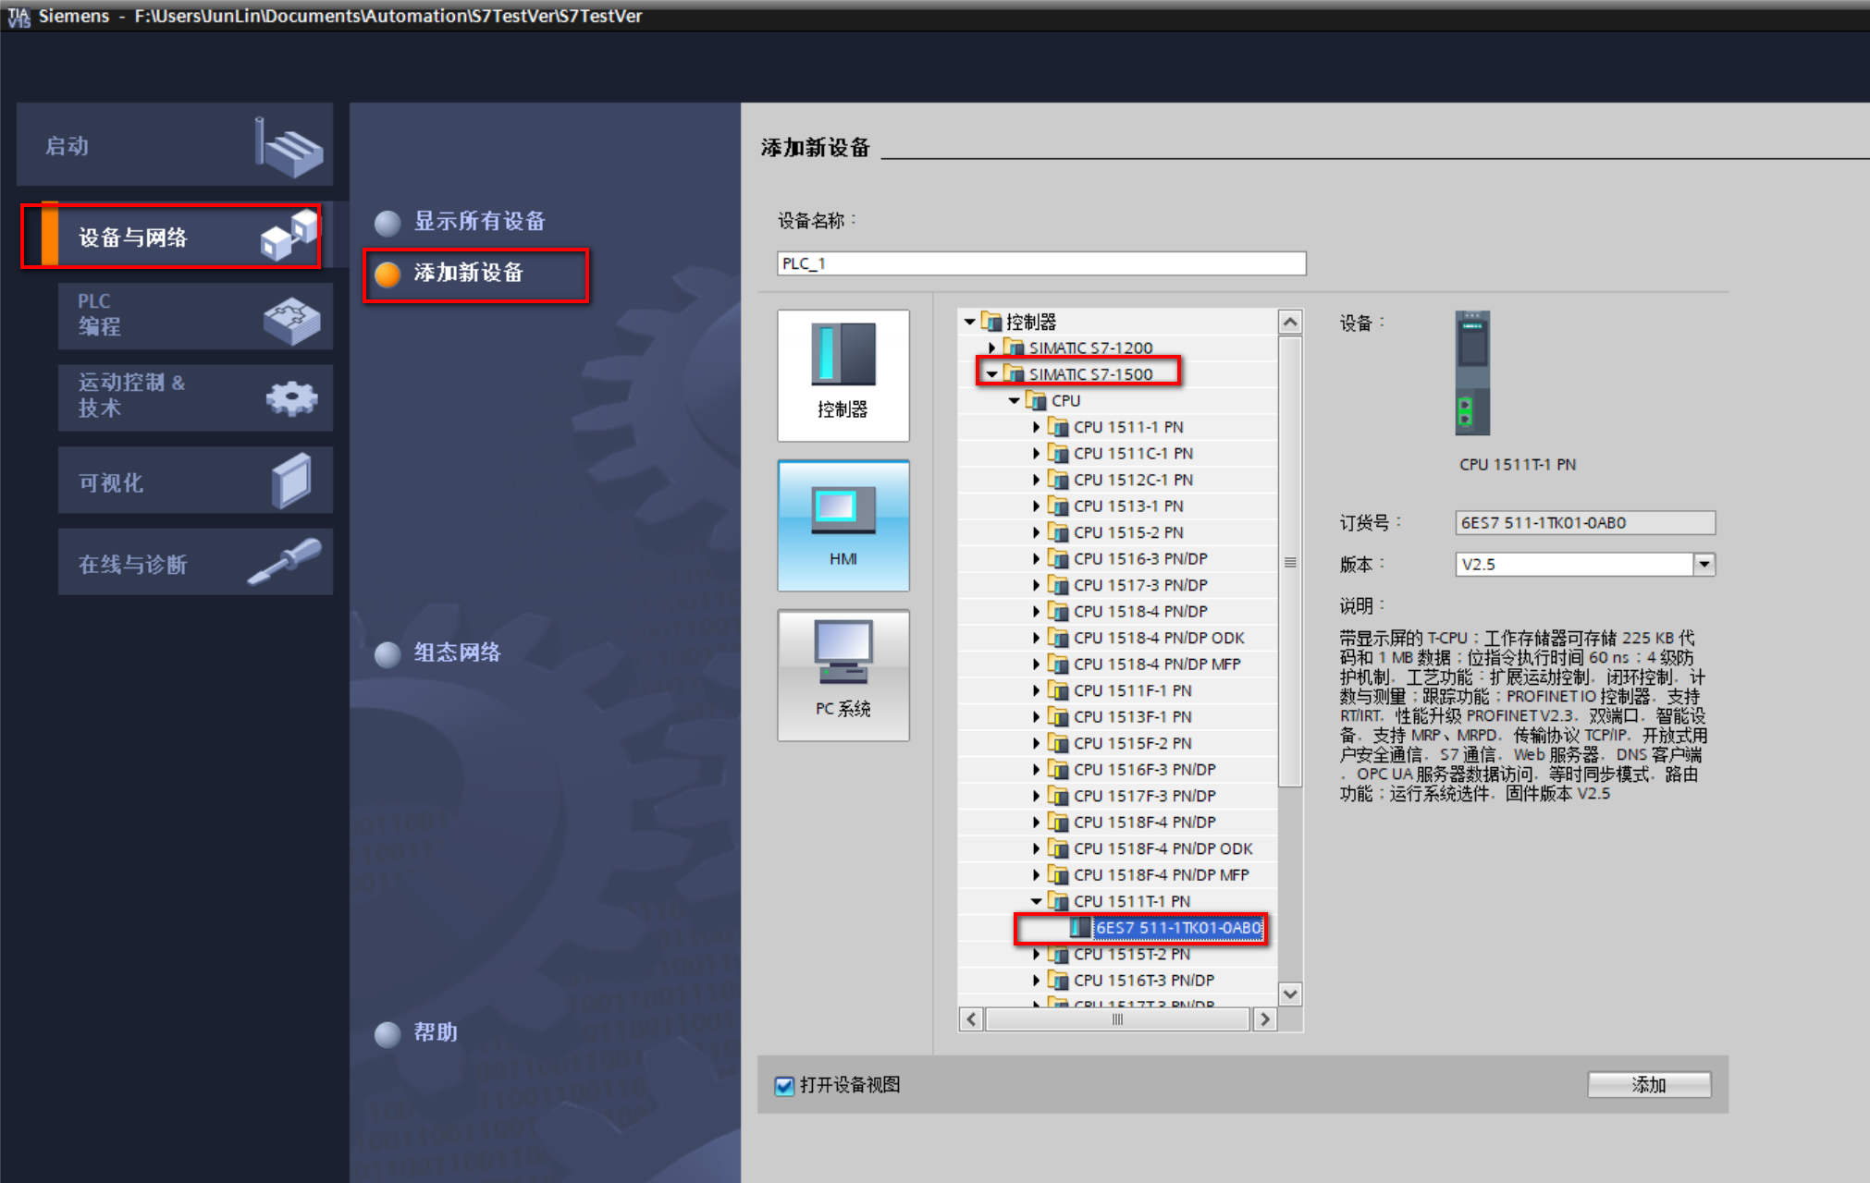Click the CPU 1518F-4 PN/DP folder icon
1870x1183 pixels.
pos(1058,821)
